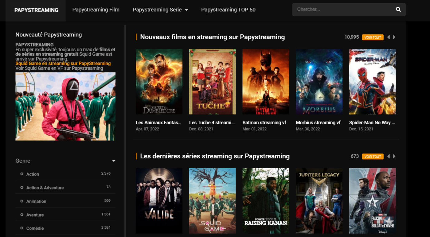Click the 'Nouveauté Papystreaming' sidebar heading
Viewport: 430px width, 237px height.
pos(49,35)
